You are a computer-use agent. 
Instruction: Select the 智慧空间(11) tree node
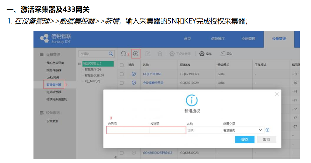click(98, 64)
